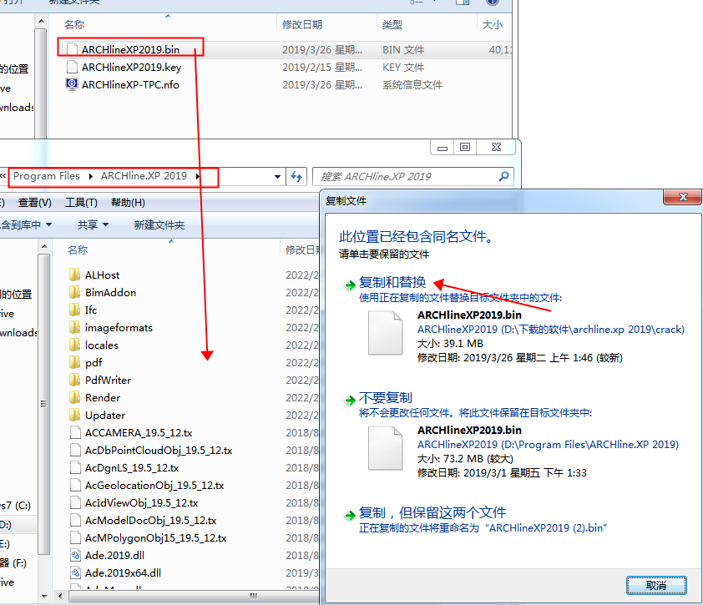Select AcDbPointCloudObj_19.5_12.tx file
The height and width of the screenshot is (605, 703).
[159, 450]
